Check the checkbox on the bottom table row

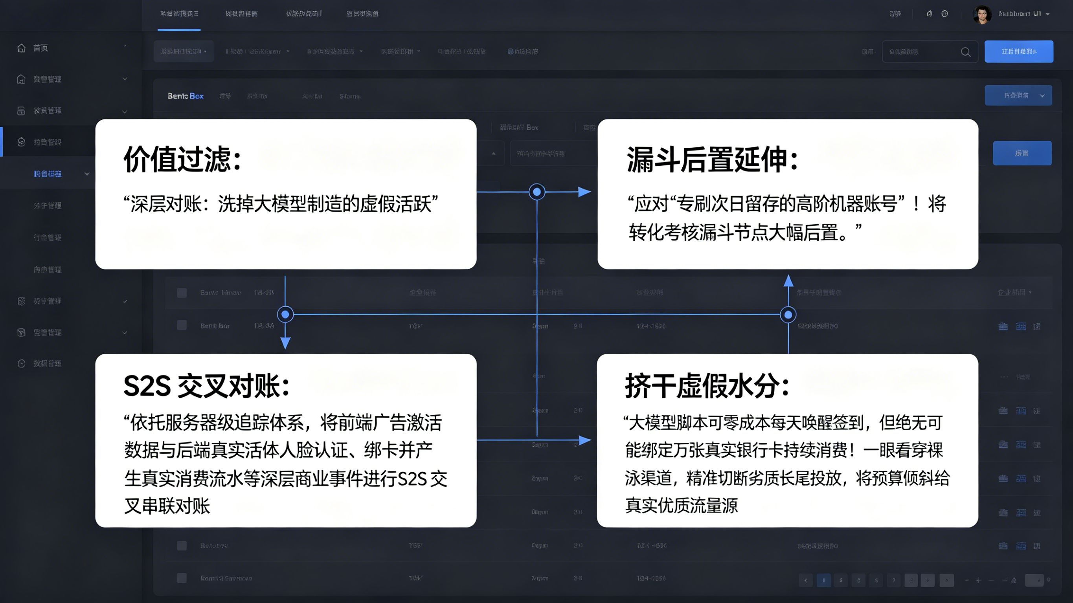pos(182,578)
